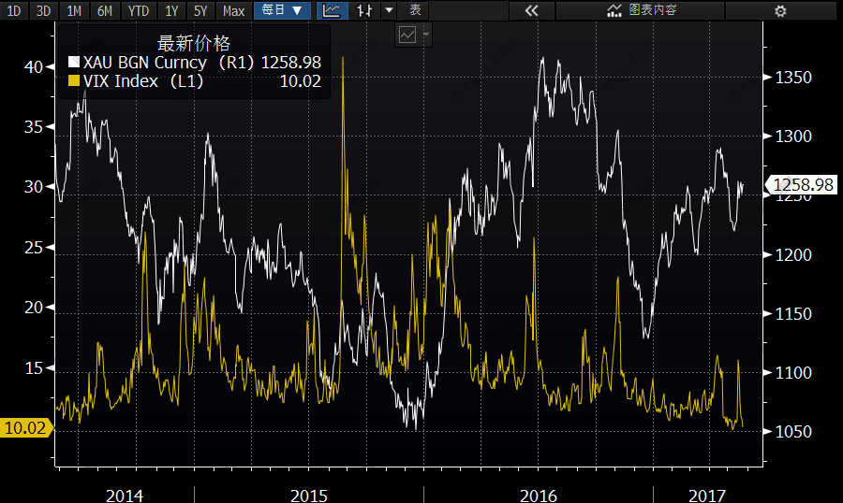843x503 pixels.
Task: Click the 1100 right axis label
Action: pos(793,372)
